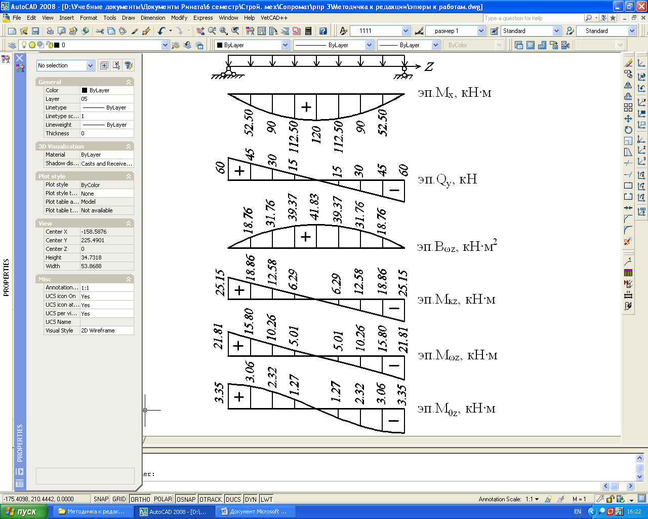Collapse the Misc section
Screen dimensions: 648x519
[129, 279]
